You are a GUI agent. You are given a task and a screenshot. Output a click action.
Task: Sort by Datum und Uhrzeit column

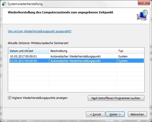pos(29,51)
